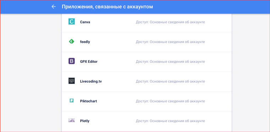Click the Canva app icon

(71, 22)
